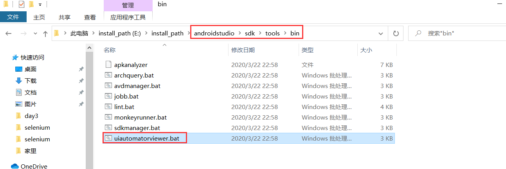Switch to the 查看 ribbon tab

(90, 17)
